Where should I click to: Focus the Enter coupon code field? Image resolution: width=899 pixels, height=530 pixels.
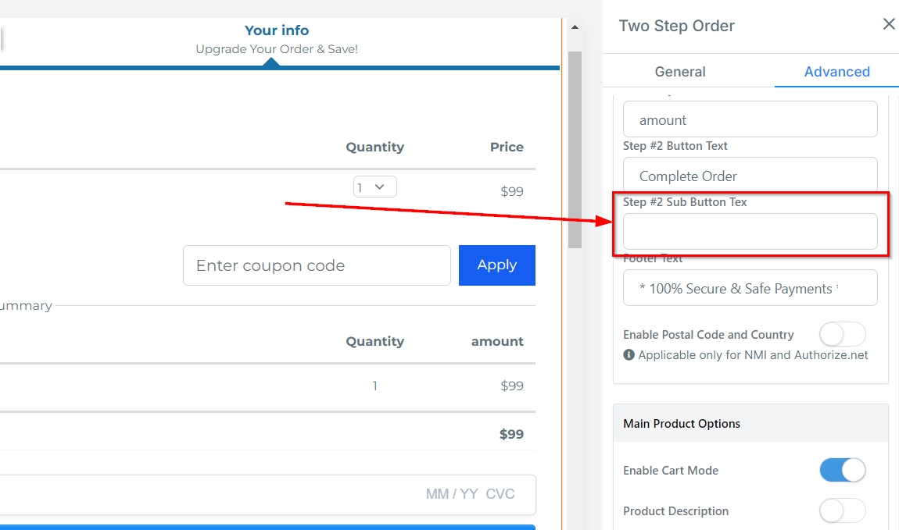click(317, 265)
